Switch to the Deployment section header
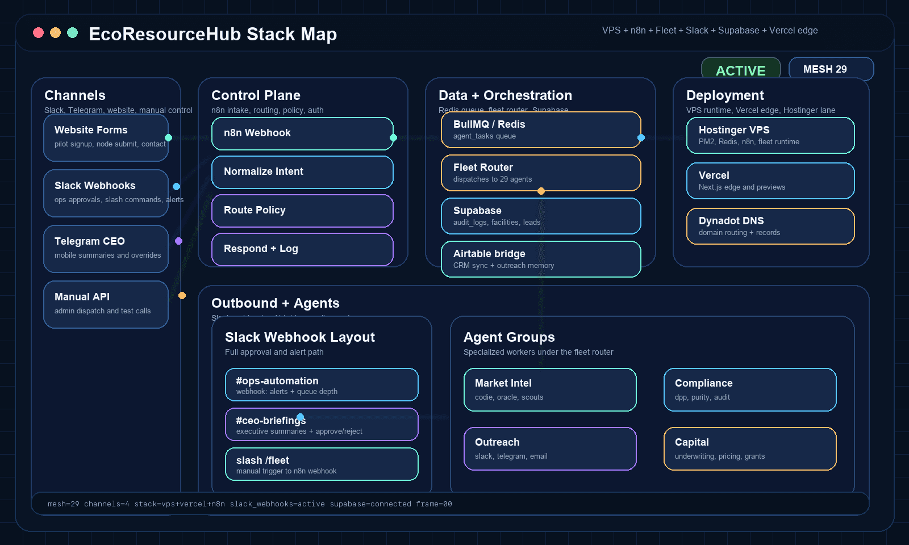This screenshot has width=909, height=545. pos(724,95)
